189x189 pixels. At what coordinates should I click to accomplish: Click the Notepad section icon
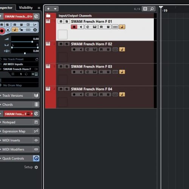pyautogui.click(x=36, y=122)
